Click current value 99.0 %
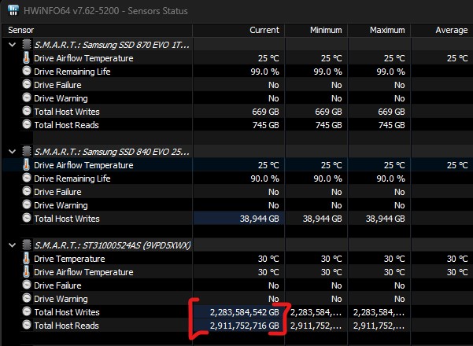Viewport: 473px width, 346px height. pos(265,72)
